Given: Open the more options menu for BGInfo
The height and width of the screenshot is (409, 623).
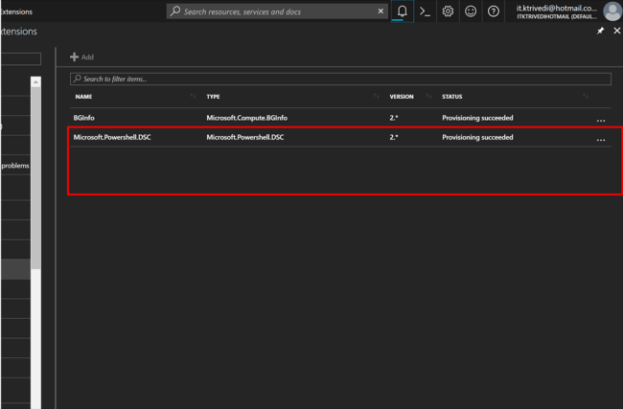Looking at the screenshot, I should pos(601,120).
